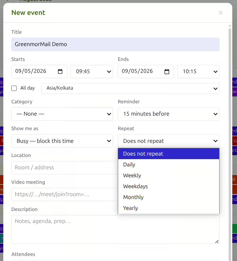Viewport: 237px width, 261px height.
Task: Choose Monthly repeat option
Action: point(169,197)
